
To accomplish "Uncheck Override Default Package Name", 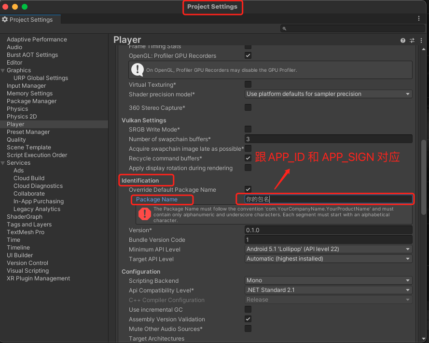I will (x=248, y=189).
